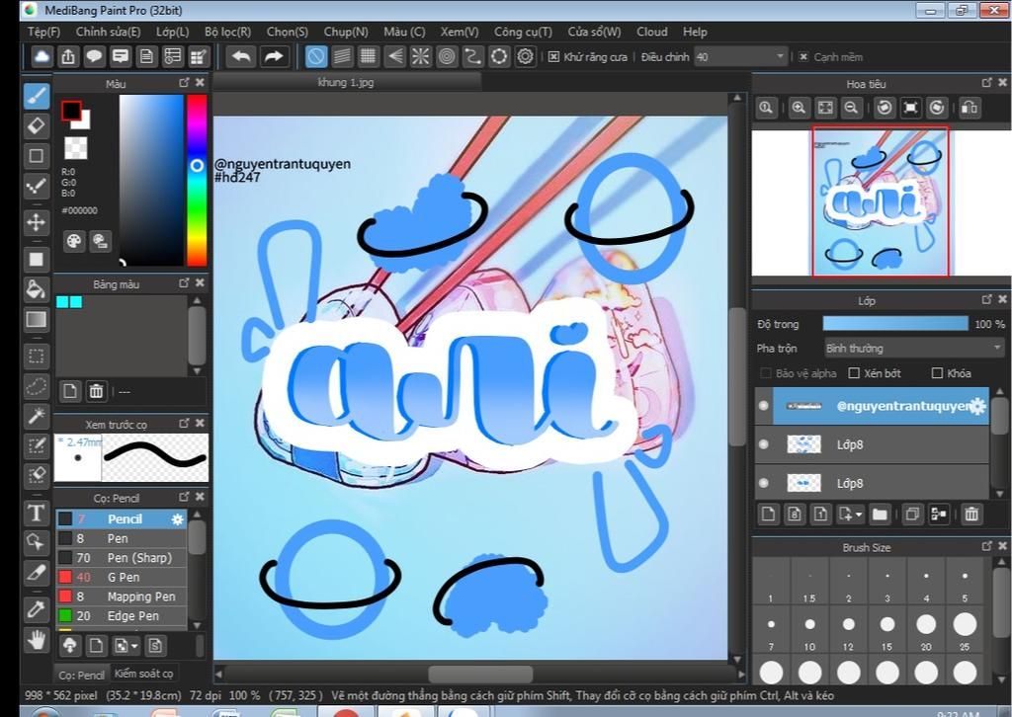
Task: Click the Undo arrow in toolbar
Action: tap(241, 56)
